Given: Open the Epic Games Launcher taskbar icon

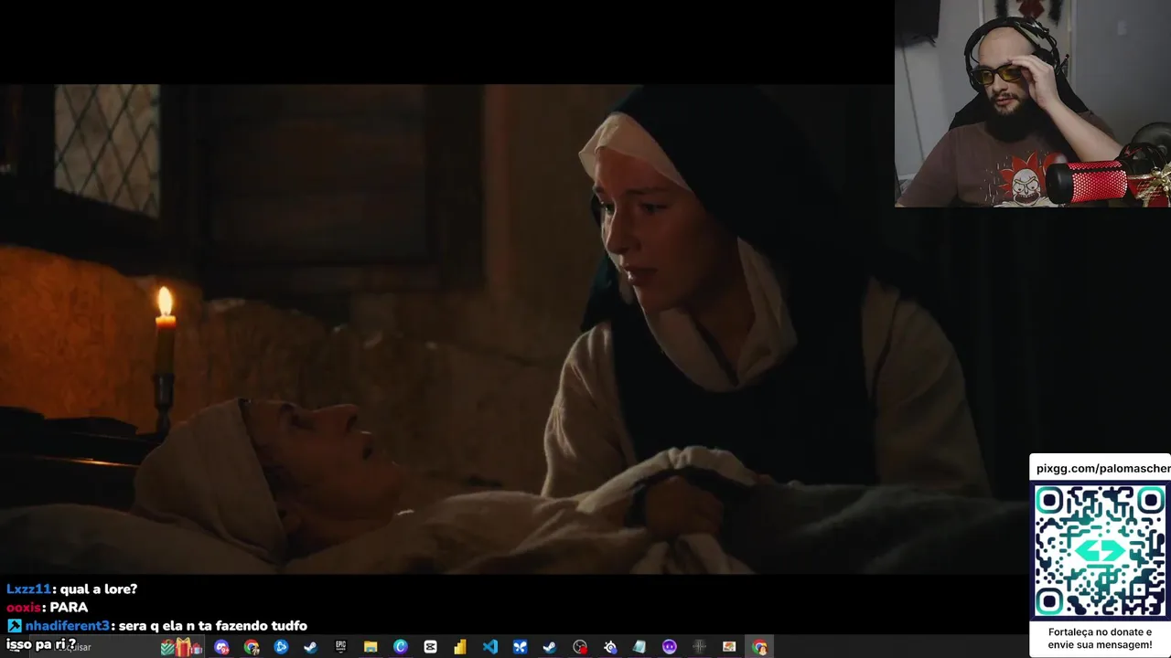Looking at the screenshot, I should 340,647.
